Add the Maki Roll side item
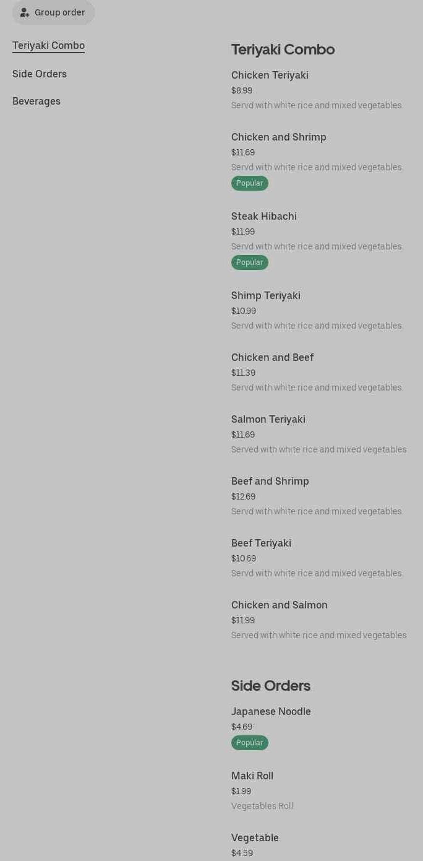The height and width of the screenshot is (861, 423). pyautogui.click(x=252, y=776)
